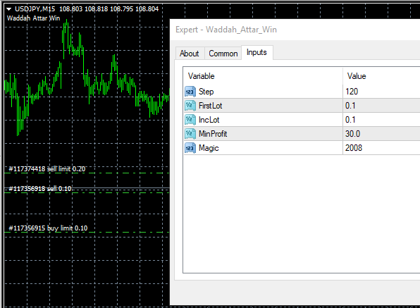Click the MinProfit variable double icon
The width and height of the screenshot is (420, 308).
pyautogui.click(x=190, y=134)
